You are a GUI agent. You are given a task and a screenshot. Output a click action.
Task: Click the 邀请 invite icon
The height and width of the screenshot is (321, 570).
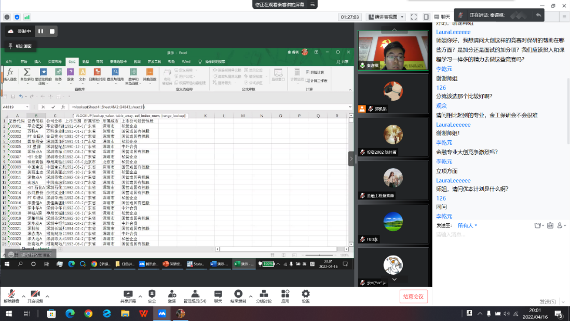click(x=172, y=295)
